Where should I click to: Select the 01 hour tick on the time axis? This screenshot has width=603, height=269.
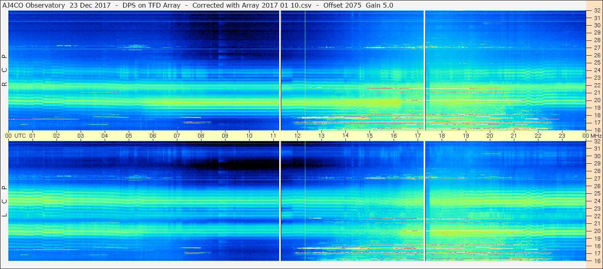pos(32,136)
